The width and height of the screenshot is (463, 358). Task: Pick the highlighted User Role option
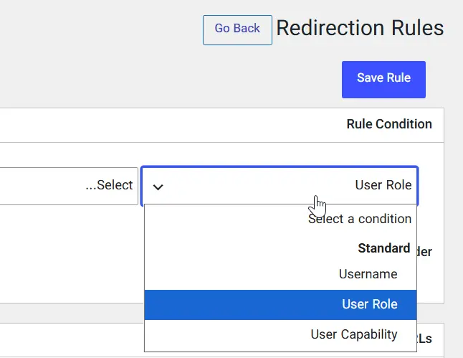click(x=280, y=304)
